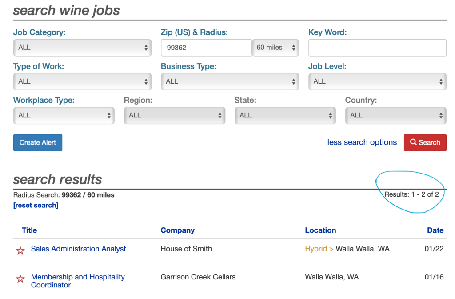
Task: Open Sales Administration Analyst job listing
Action: coord(78,249)
